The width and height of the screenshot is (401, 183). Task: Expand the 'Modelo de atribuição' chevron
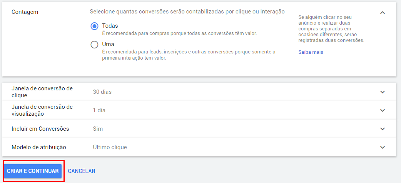(x=382, y=147)
